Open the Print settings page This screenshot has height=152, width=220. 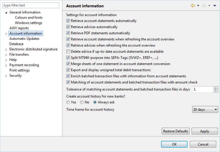pos(20,70)
